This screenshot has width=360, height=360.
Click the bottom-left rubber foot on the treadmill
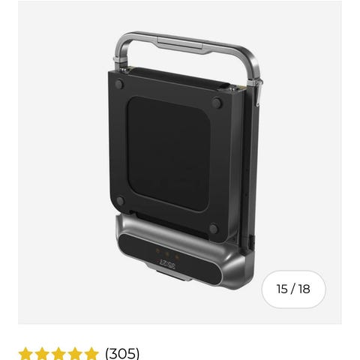[120, 201]
